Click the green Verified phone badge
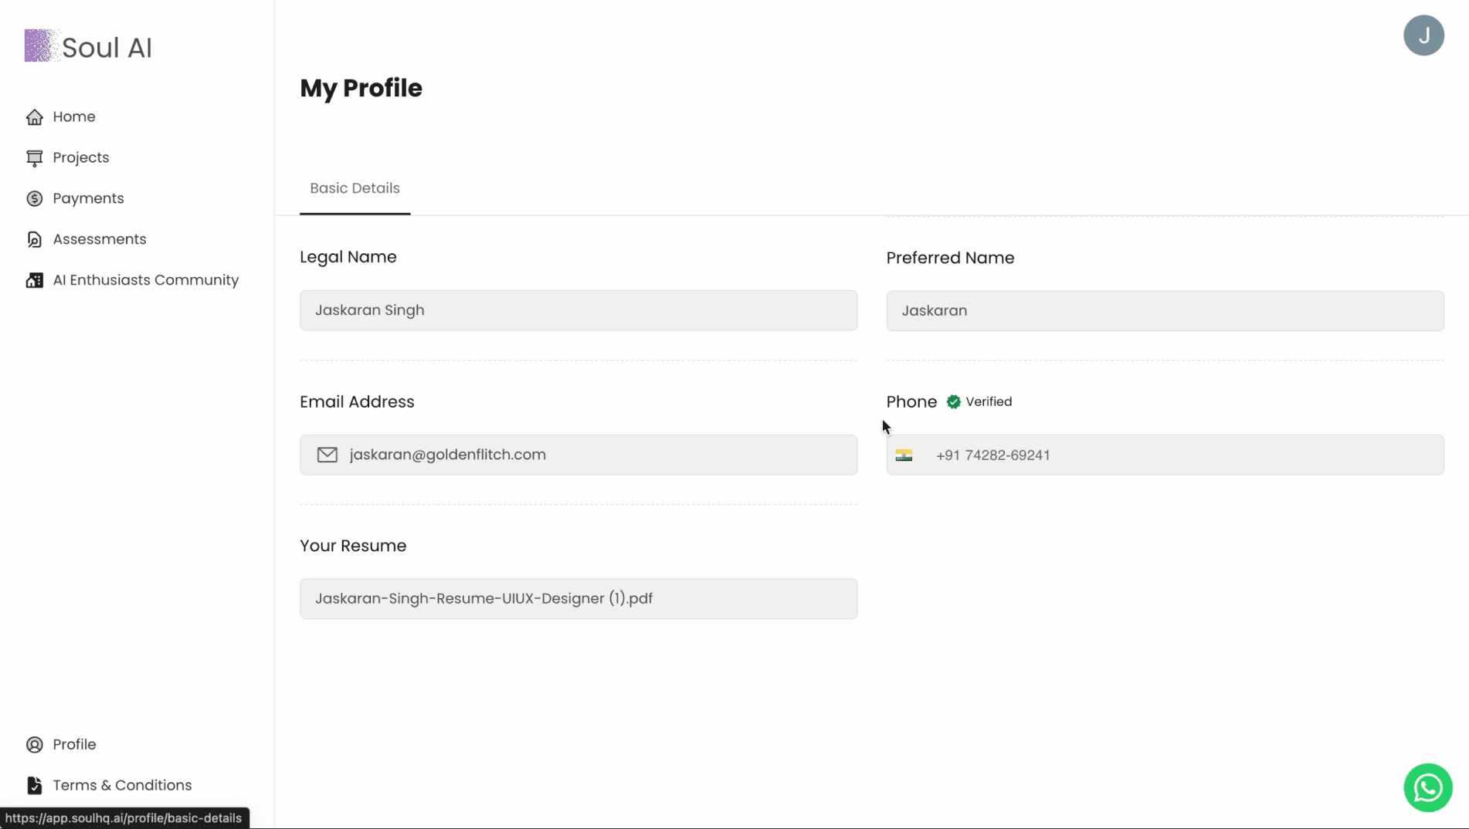 pos(979,401)
